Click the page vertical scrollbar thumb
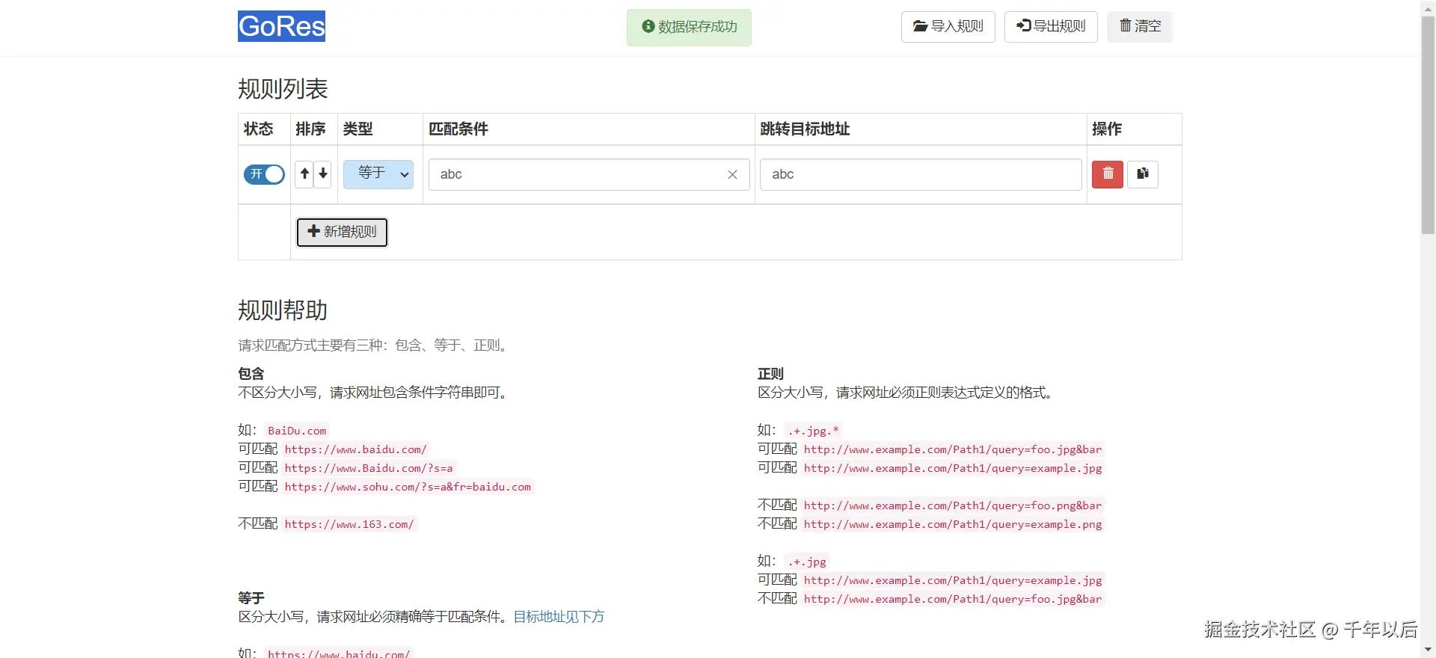The image size is (1436, 658). (x=1428, y=126)
